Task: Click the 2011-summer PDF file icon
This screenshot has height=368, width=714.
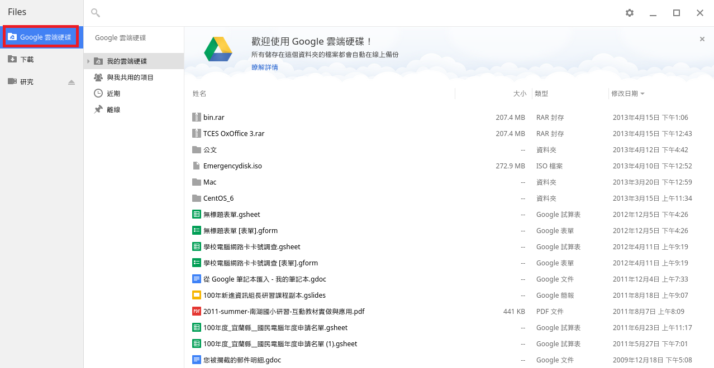Action: point(196,312)
